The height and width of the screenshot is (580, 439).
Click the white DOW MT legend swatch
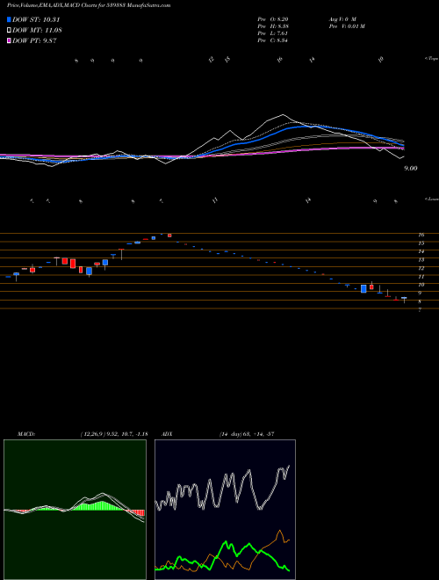pyautogui.click(x=9, y=30)
